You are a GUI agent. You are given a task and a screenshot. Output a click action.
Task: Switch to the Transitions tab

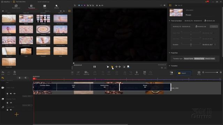(x=32, y=7)
